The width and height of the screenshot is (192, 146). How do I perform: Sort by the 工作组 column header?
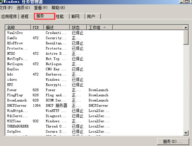(x=100, y=27)
